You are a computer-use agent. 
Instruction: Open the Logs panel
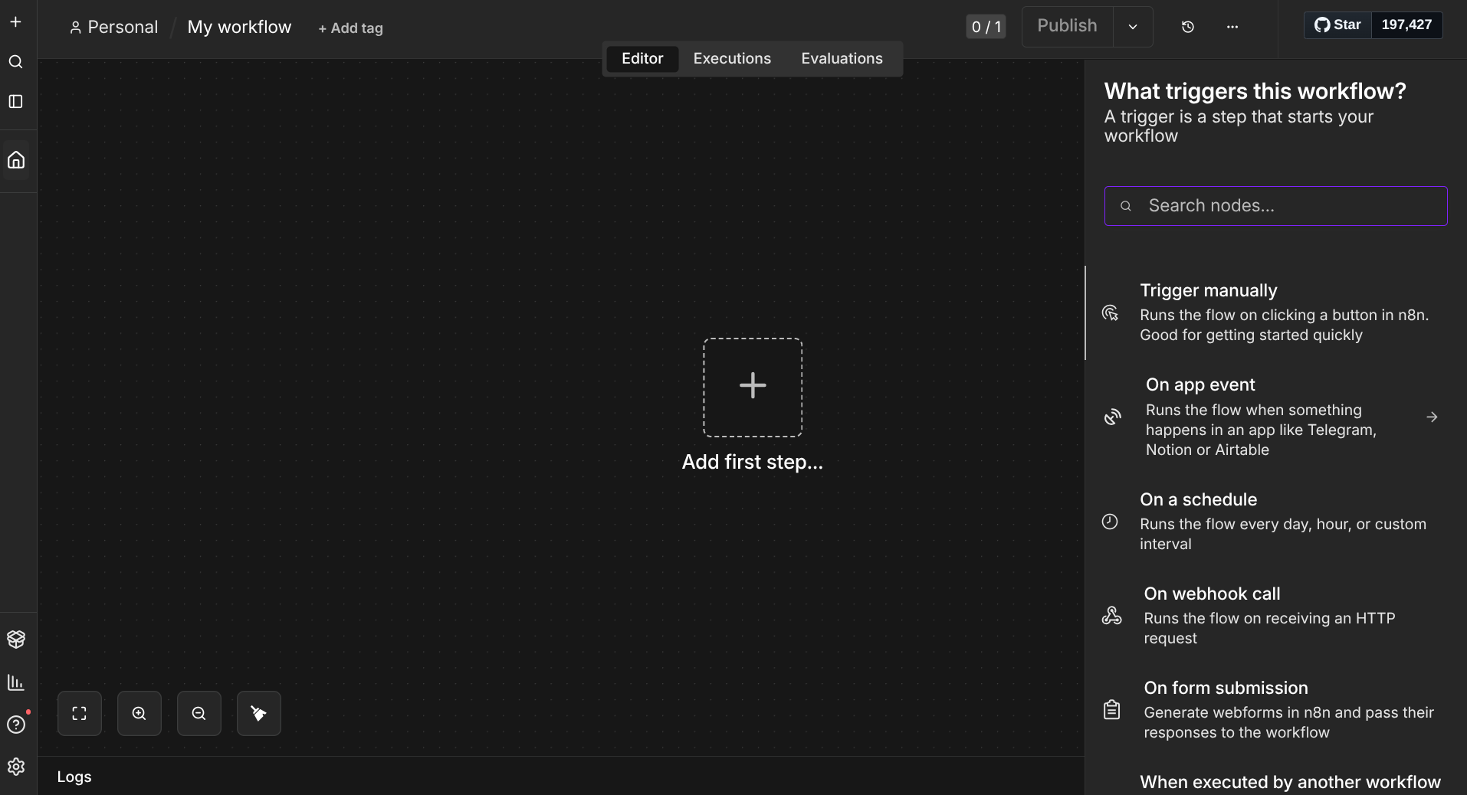click(74, 777)
